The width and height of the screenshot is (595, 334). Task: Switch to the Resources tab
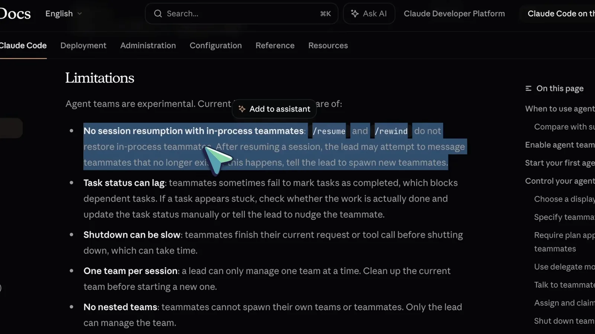click(x=328, y=45)
